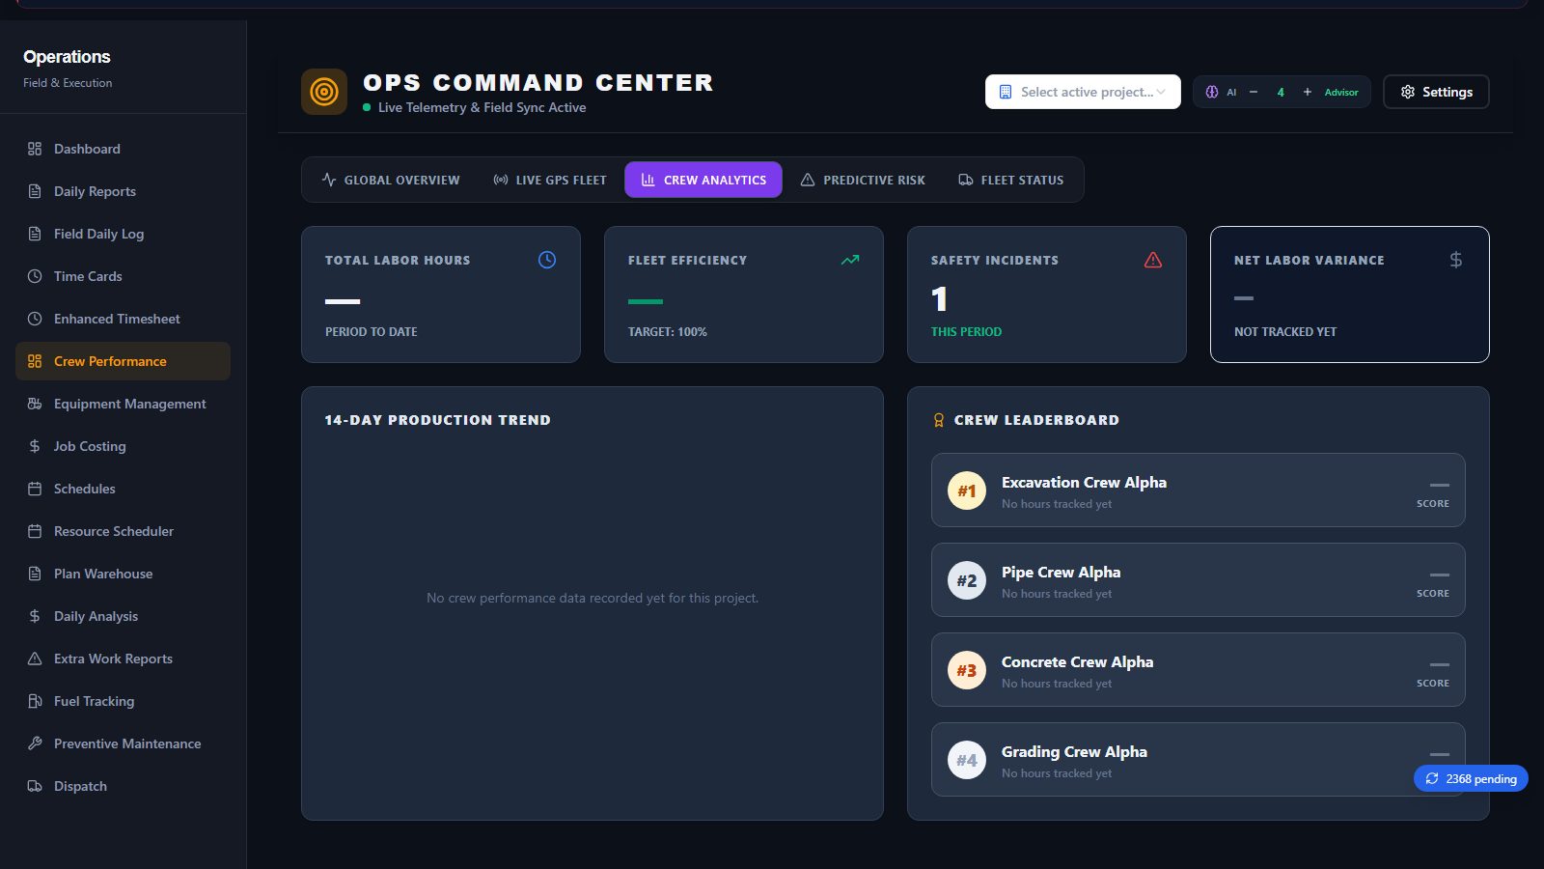Screen dimensions: 1544x869
Task: Click the Ops Command Center target logo
Action: pyautogui.click(x=324, y=92)
